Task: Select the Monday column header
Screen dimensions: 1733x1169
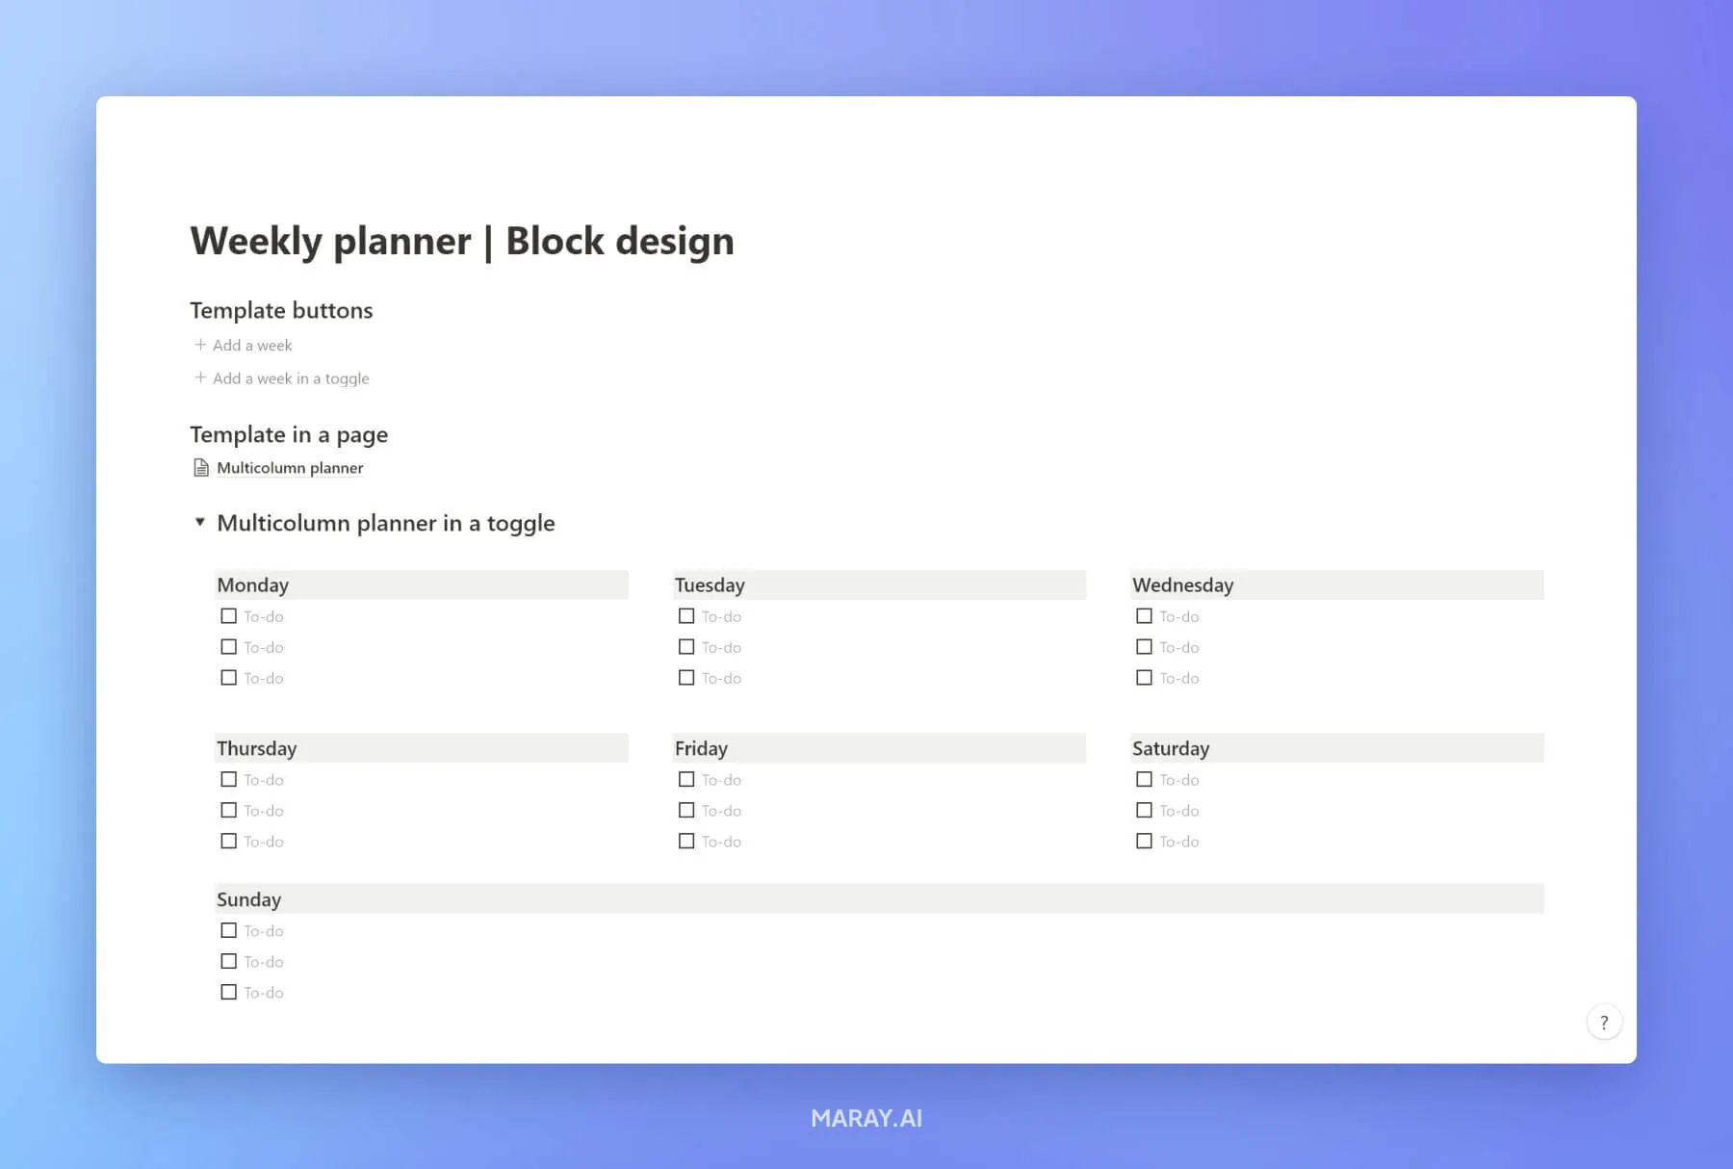Action: tap(252, 584)
